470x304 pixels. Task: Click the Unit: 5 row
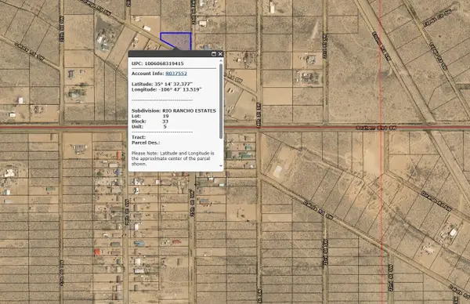click(150, 126)
